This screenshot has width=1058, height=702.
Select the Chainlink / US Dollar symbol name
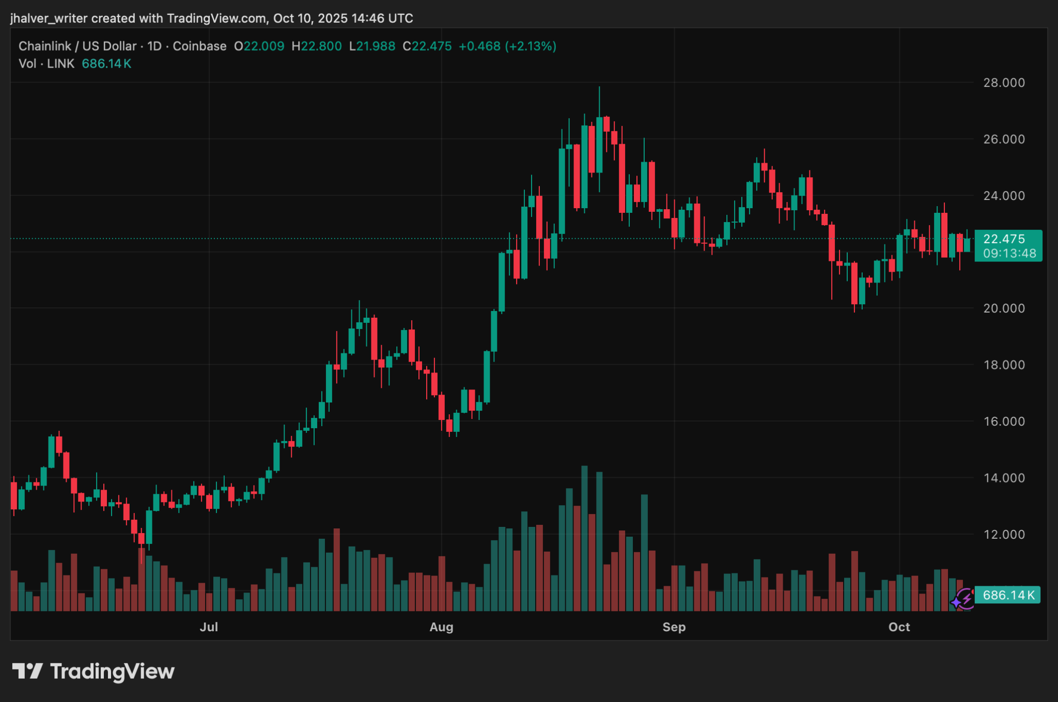76,46
